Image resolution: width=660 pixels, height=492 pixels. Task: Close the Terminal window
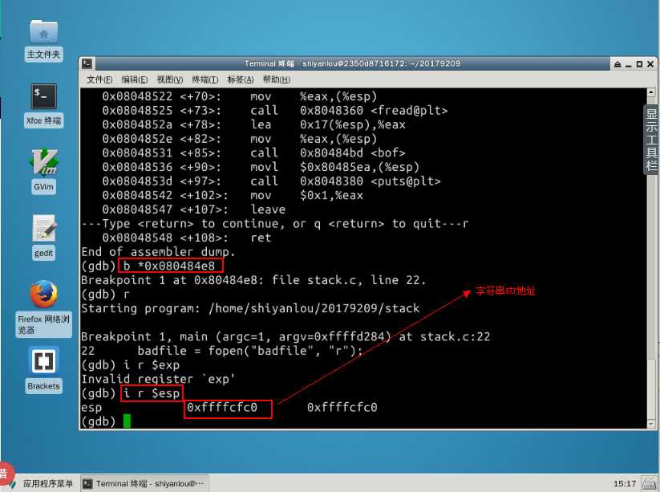(650, 64)
